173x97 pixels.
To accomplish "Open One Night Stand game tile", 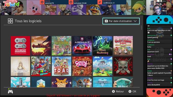I will 21,66.
